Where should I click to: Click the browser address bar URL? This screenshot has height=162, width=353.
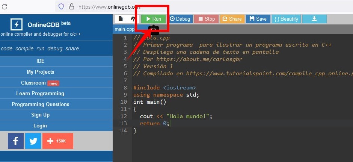click(x=110, y=7)
